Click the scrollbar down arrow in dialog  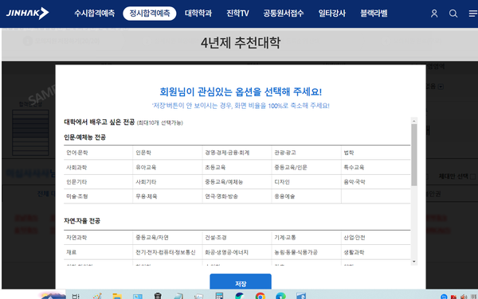coord(413,262)
